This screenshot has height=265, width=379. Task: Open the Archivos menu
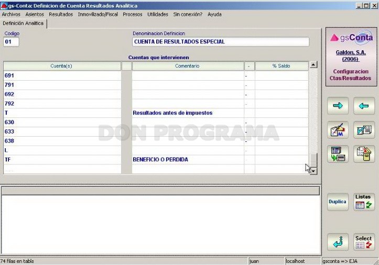[x=11, y=14]
